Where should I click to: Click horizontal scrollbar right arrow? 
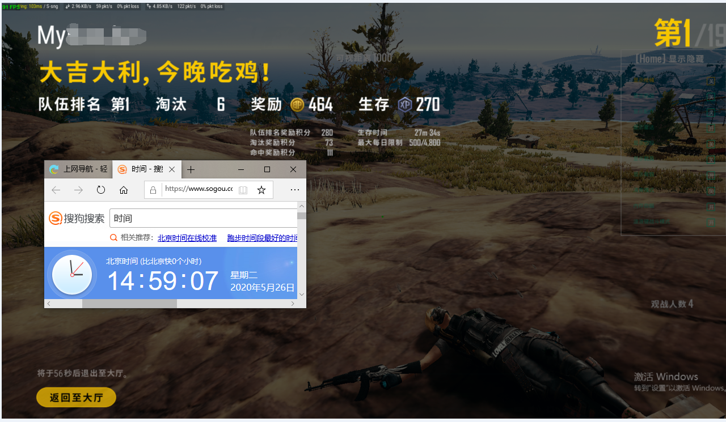[293, 304]
